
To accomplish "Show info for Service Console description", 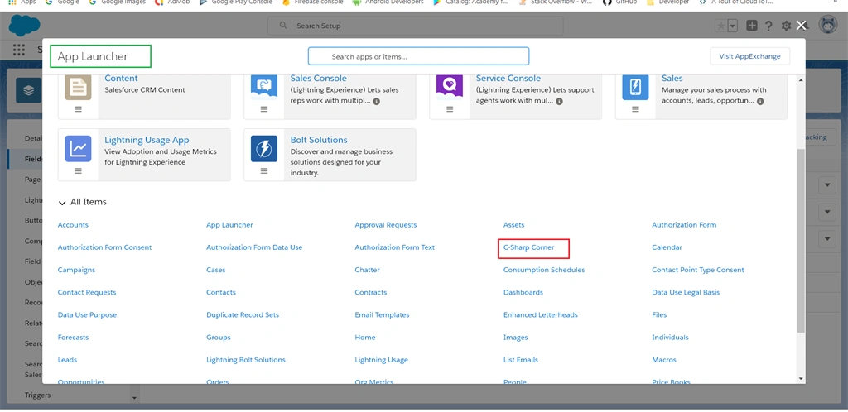I will point(559,102).
